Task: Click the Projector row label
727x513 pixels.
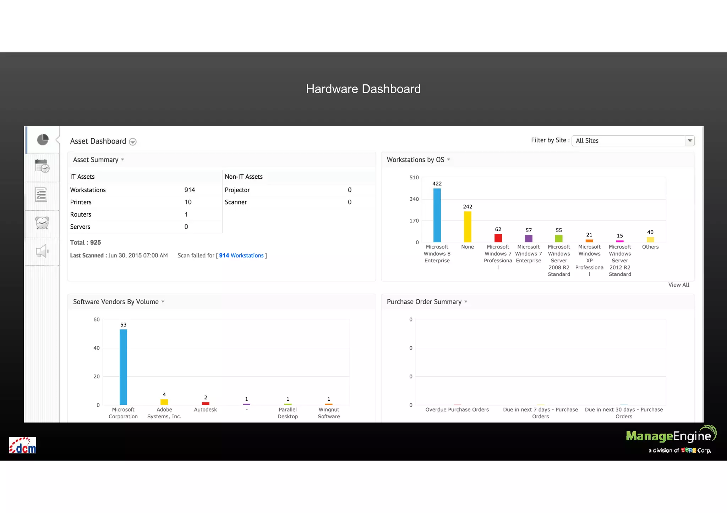Action: 237,190
